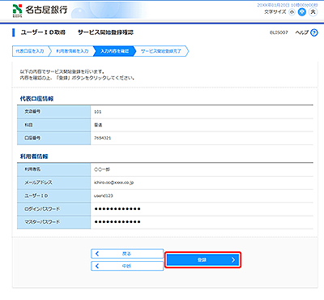Viewport: 324px width, 300px height.
Task: Click the masked ログインパスワード value
Action: (x=117, y=209)
